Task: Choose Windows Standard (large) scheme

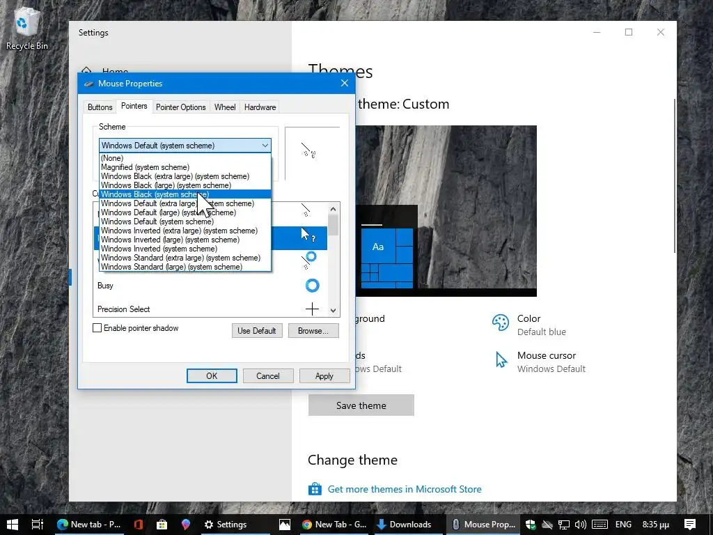Action: point(185,267)
